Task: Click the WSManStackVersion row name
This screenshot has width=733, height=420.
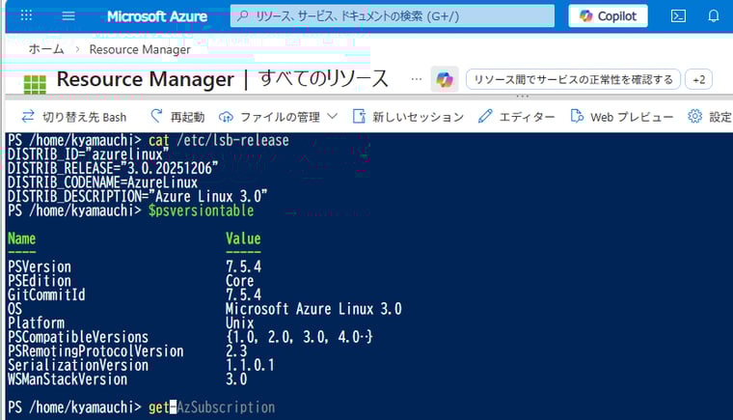Action: (68, 379)
